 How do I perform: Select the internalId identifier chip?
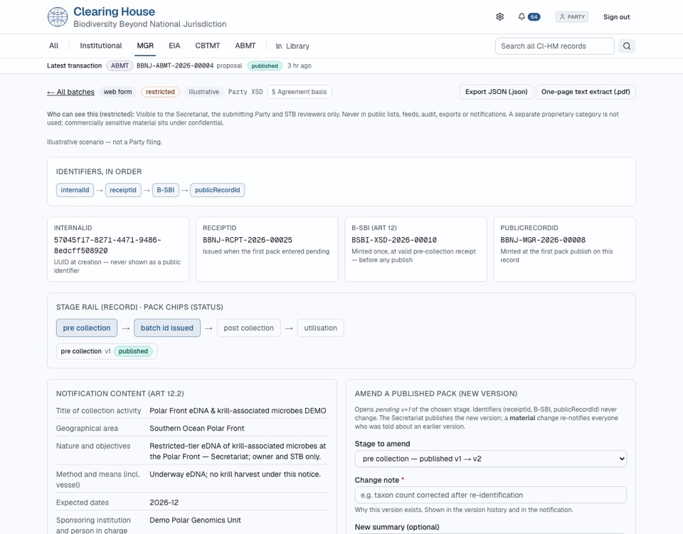(x=75, y=190)
